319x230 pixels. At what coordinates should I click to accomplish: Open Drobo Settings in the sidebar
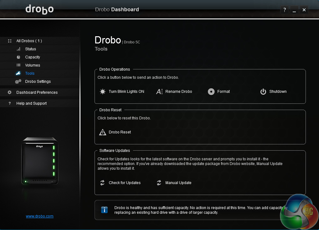click(x=38, y=82)
